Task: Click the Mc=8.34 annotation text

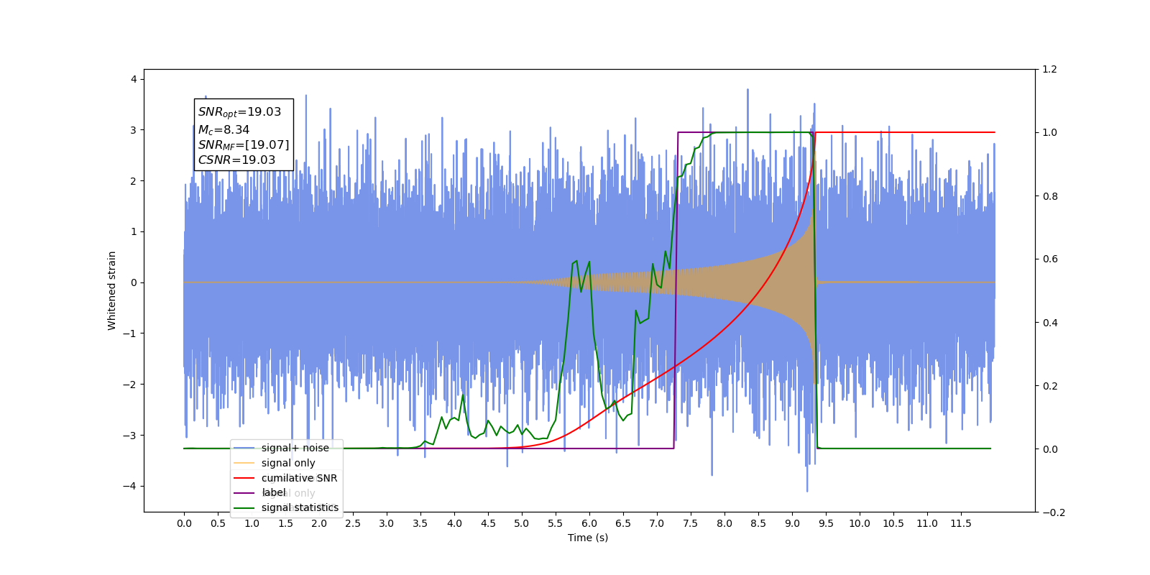Action: pos(224,130)
